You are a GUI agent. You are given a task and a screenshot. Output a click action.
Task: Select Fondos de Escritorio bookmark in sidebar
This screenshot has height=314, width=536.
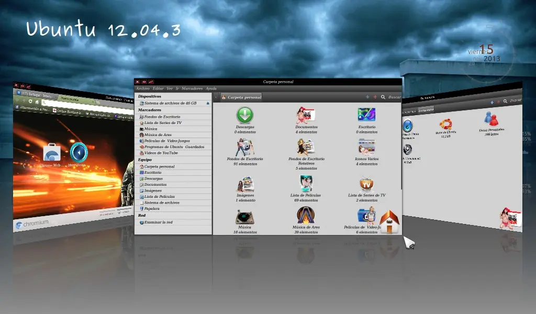(173, 117)
